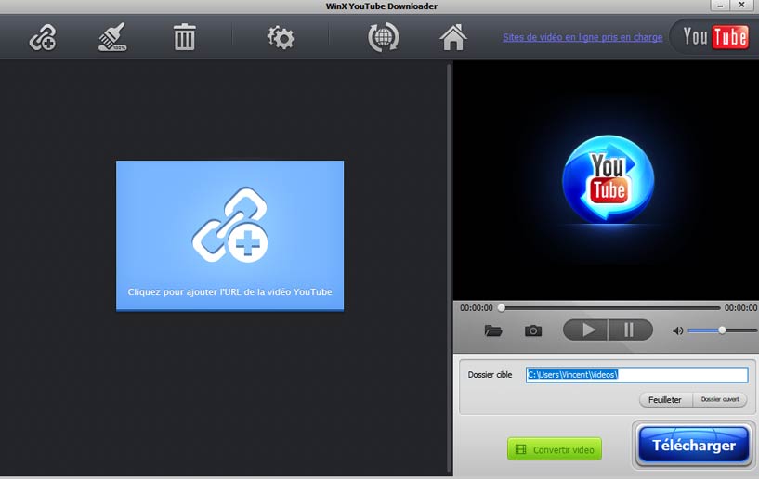Screen dimensions: 759x479
Task: Adjust the volume slider handle
Action: tap(722, 330)
